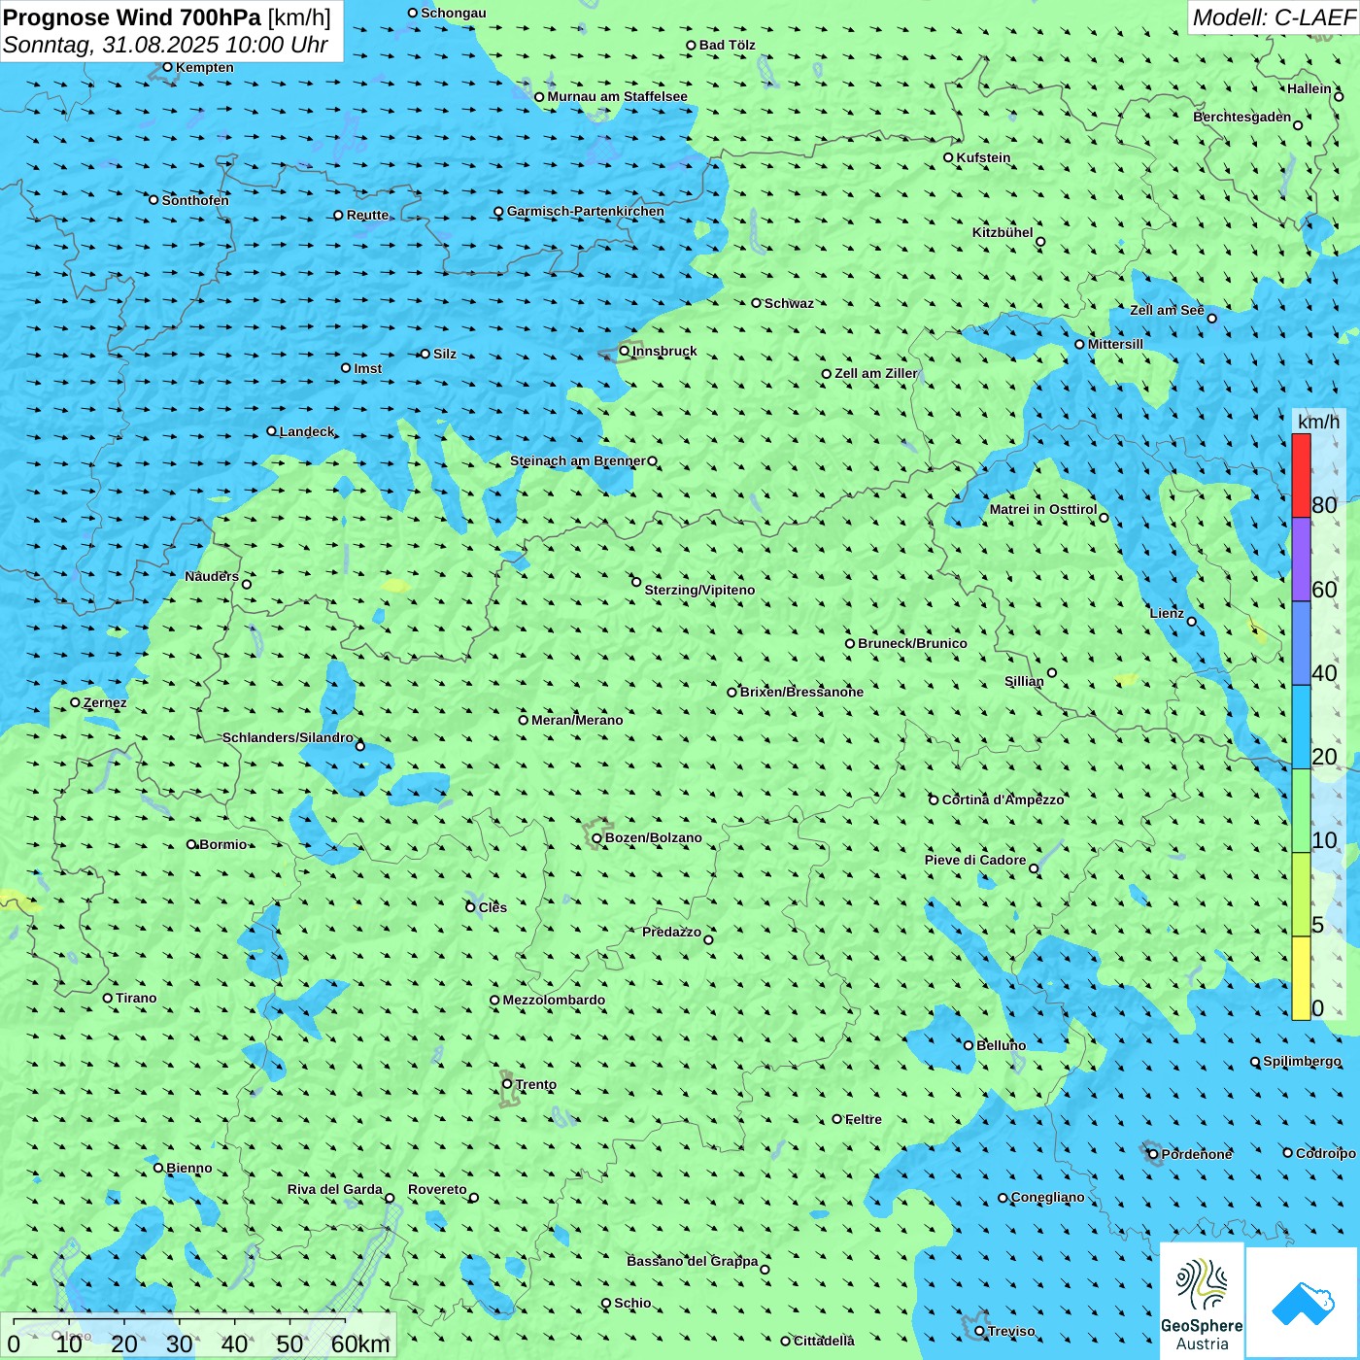Click the Meran/Merano city label
Viewport: 1360px width, 1360px height.
(x=577, y=720)
